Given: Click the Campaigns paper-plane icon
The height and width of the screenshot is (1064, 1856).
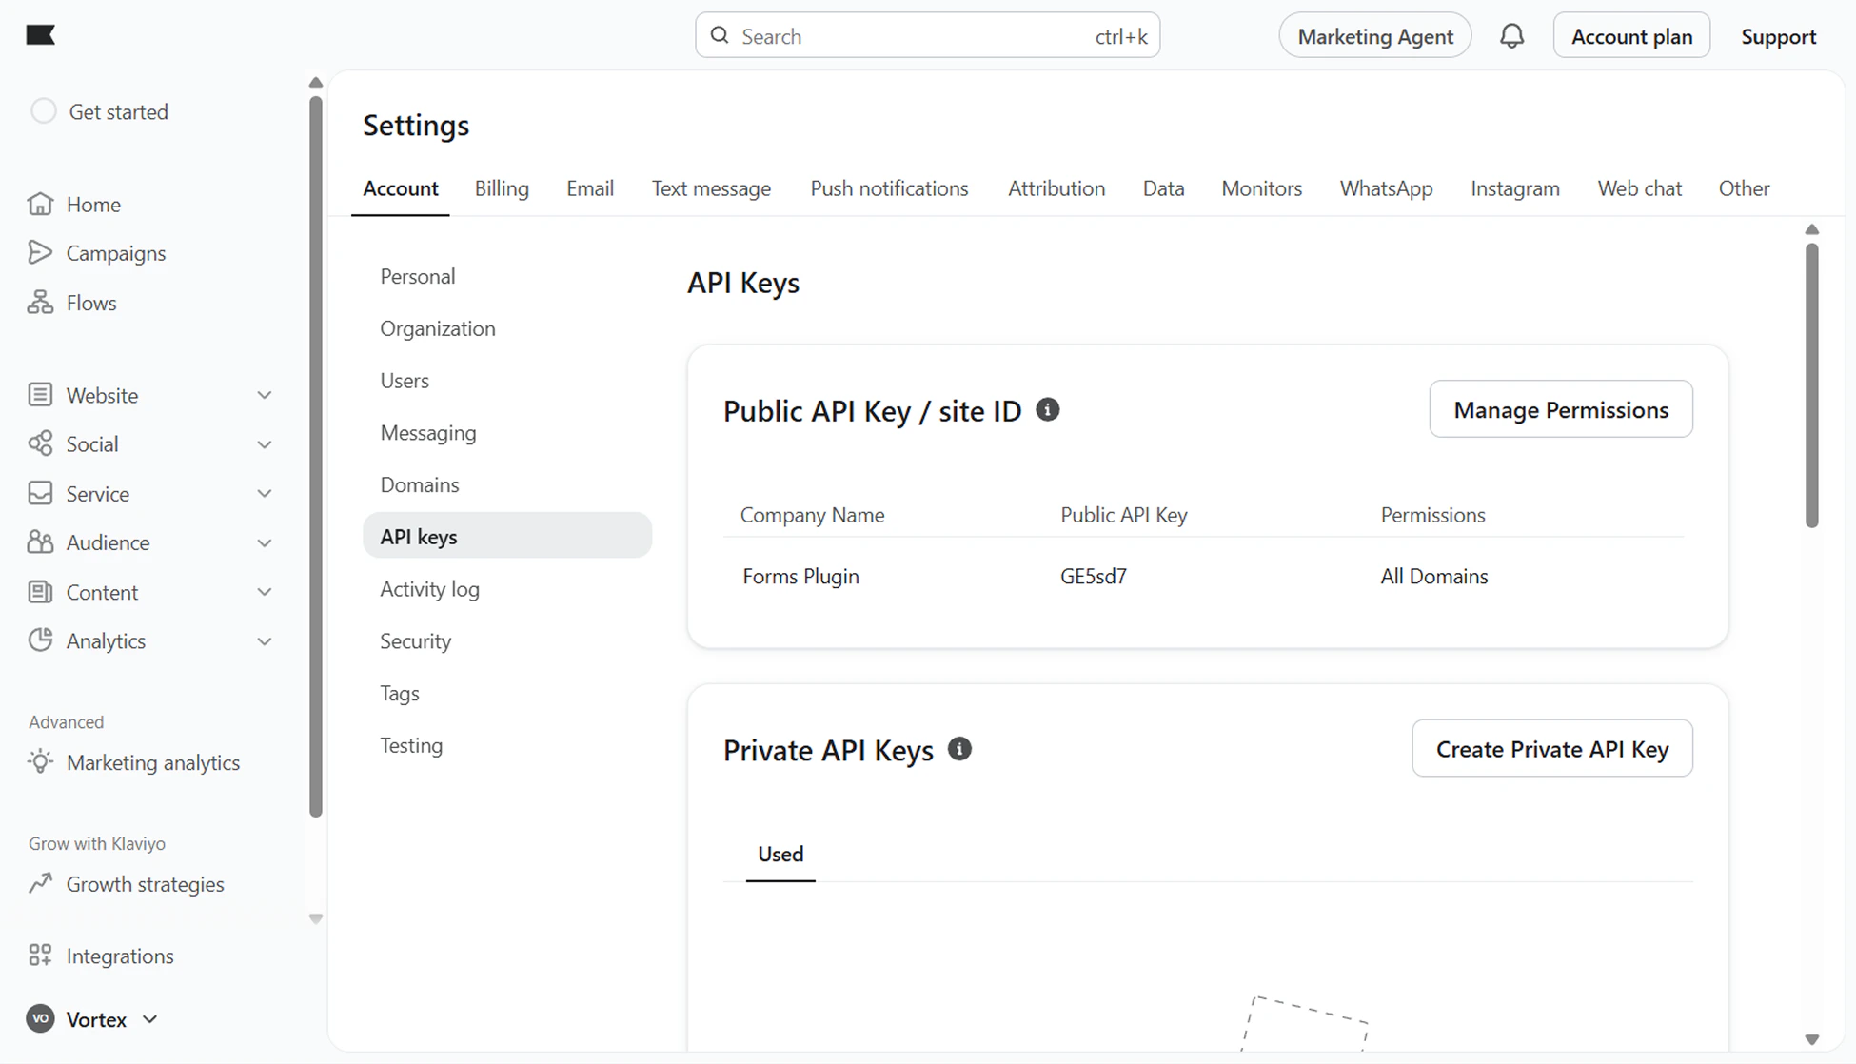Looking at the screenshot, I should click(40, 252).
